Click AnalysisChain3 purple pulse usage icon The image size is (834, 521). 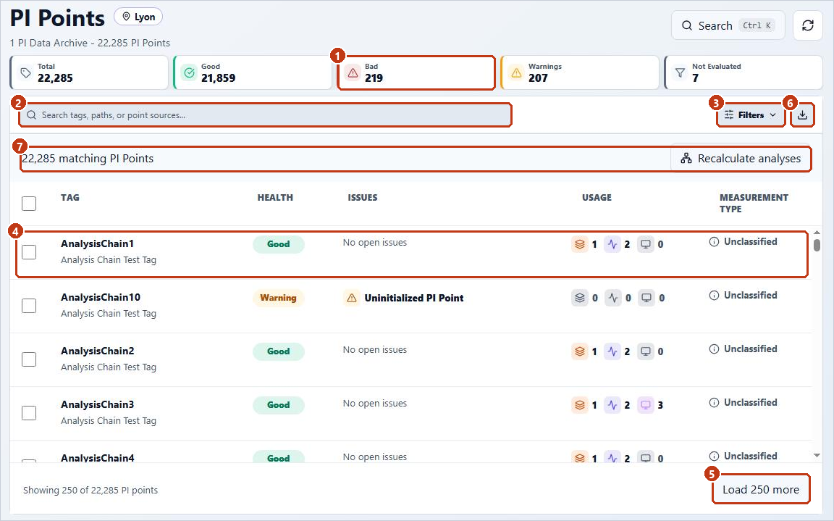[x=612, y=405]
